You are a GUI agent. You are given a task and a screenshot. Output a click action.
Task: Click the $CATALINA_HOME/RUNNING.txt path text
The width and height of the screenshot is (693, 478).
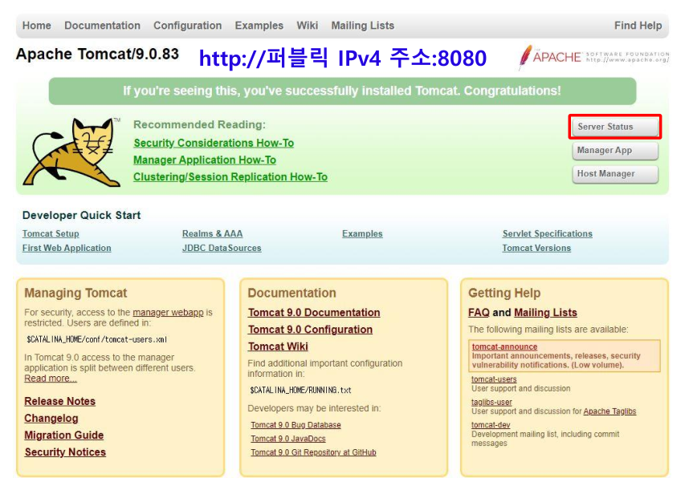tap(300, 390)
